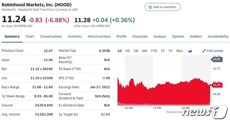The width and height of the screenshot is (230, 122).
Task: Open the Options tab
Action: pyautogui.click(x=178, y=36)
